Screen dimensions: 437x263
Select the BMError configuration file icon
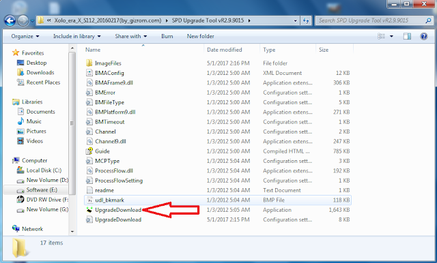[89, 92]
